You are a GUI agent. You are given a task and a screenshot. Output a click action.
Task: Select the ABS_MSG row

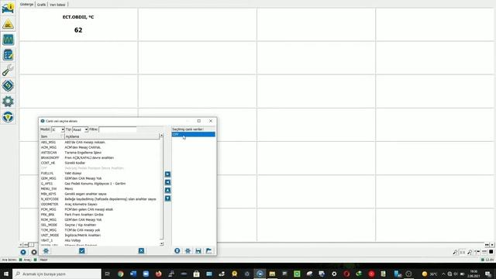click(x=100, y=143)
